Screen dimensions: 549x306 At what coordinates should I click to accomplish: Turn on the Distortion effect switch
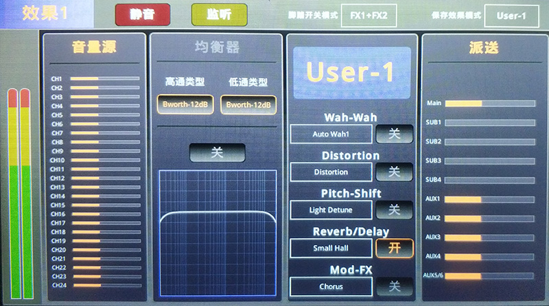395,172
